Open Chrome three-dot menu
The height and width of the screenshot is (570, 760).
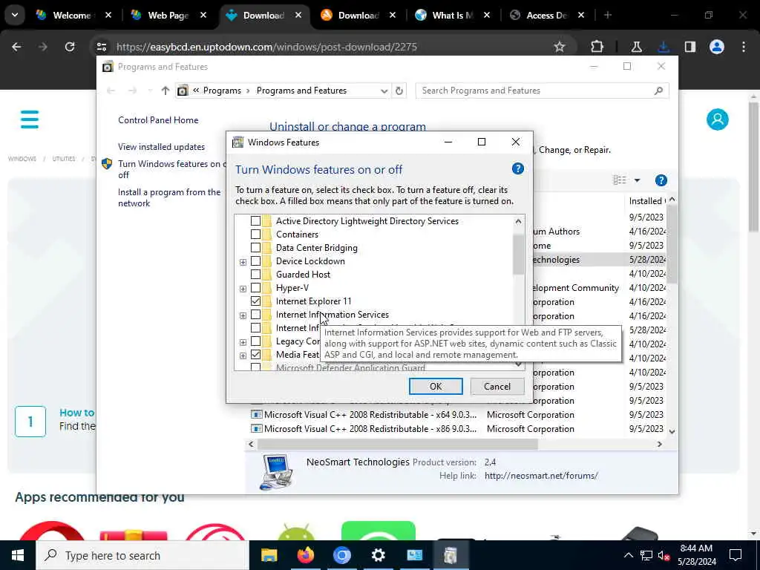[744, 47]
